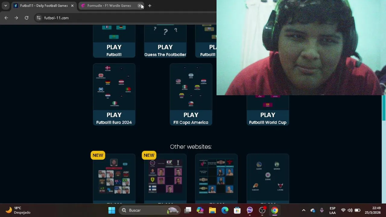Play Guess The Footballer
This screenshot has width=386, height=217.
pos(165,50)
